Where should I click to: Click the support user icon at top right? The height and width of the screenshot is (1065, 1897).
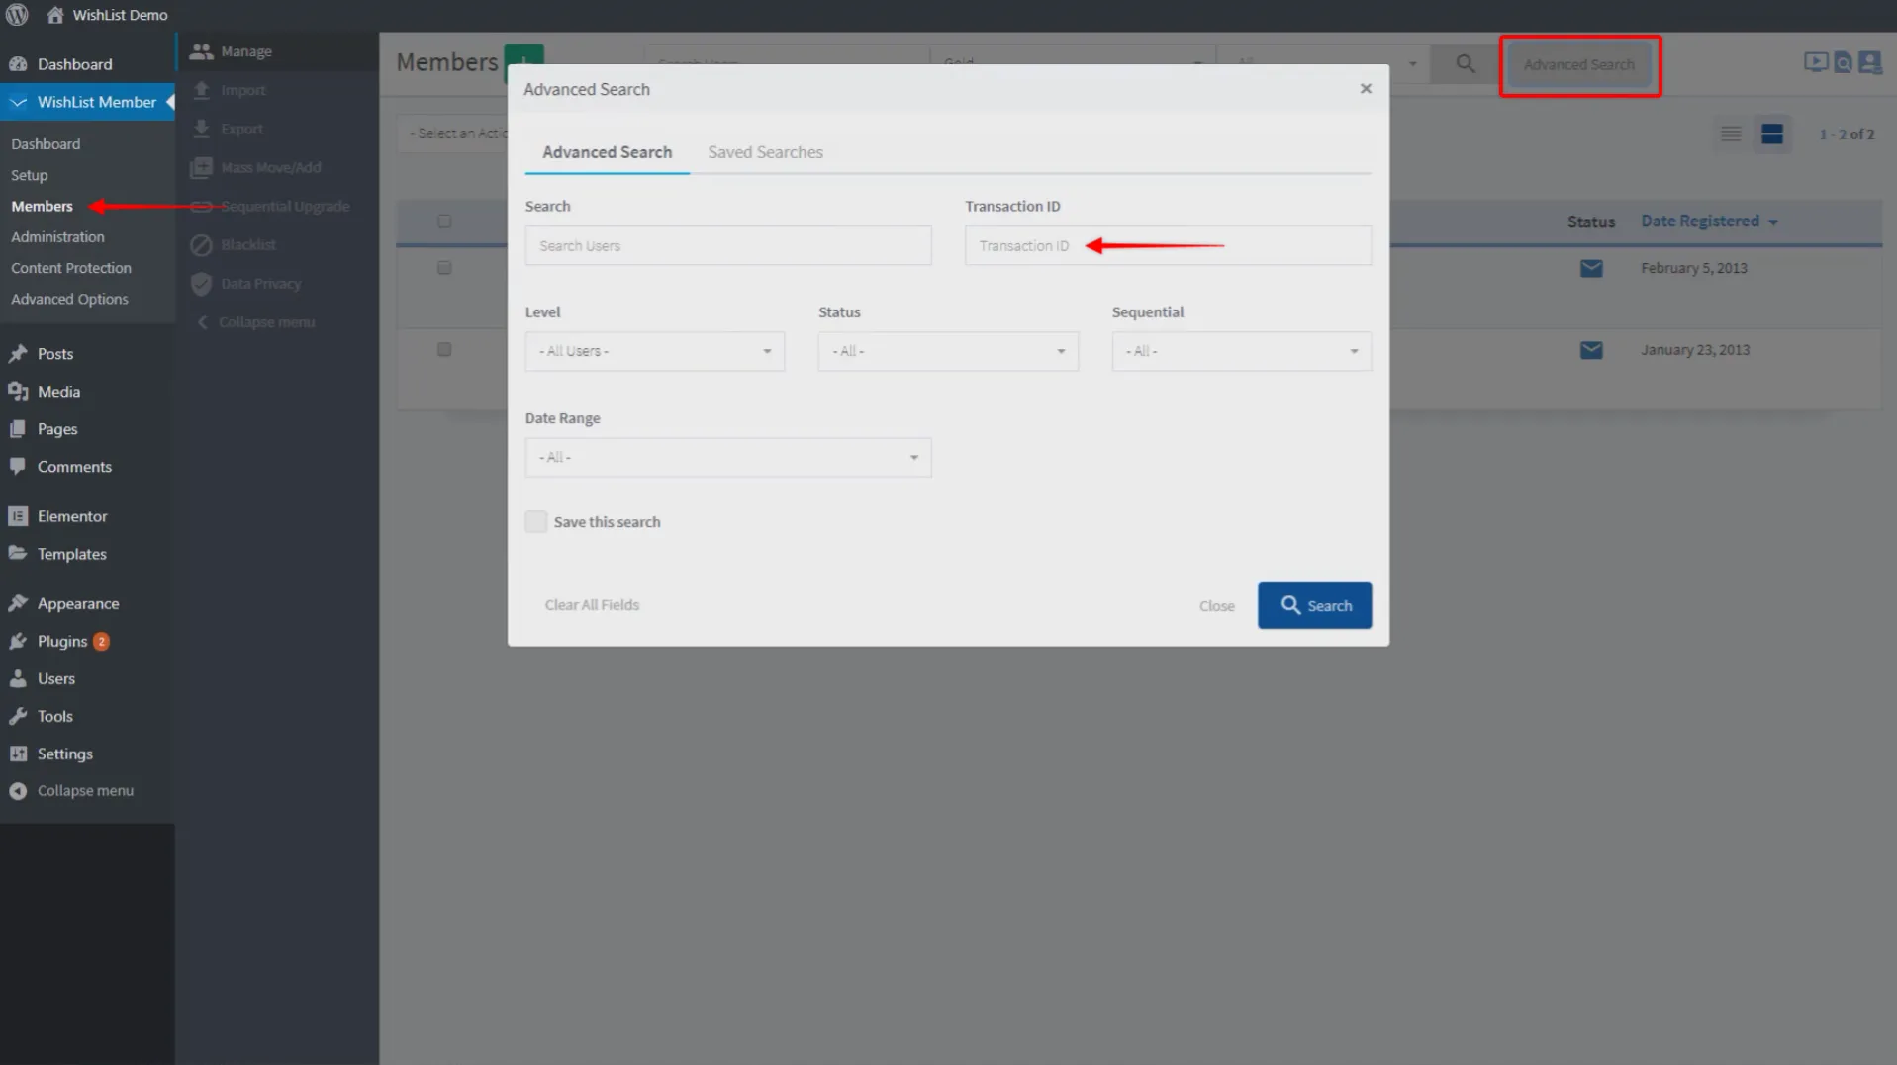click(1869, 62)
